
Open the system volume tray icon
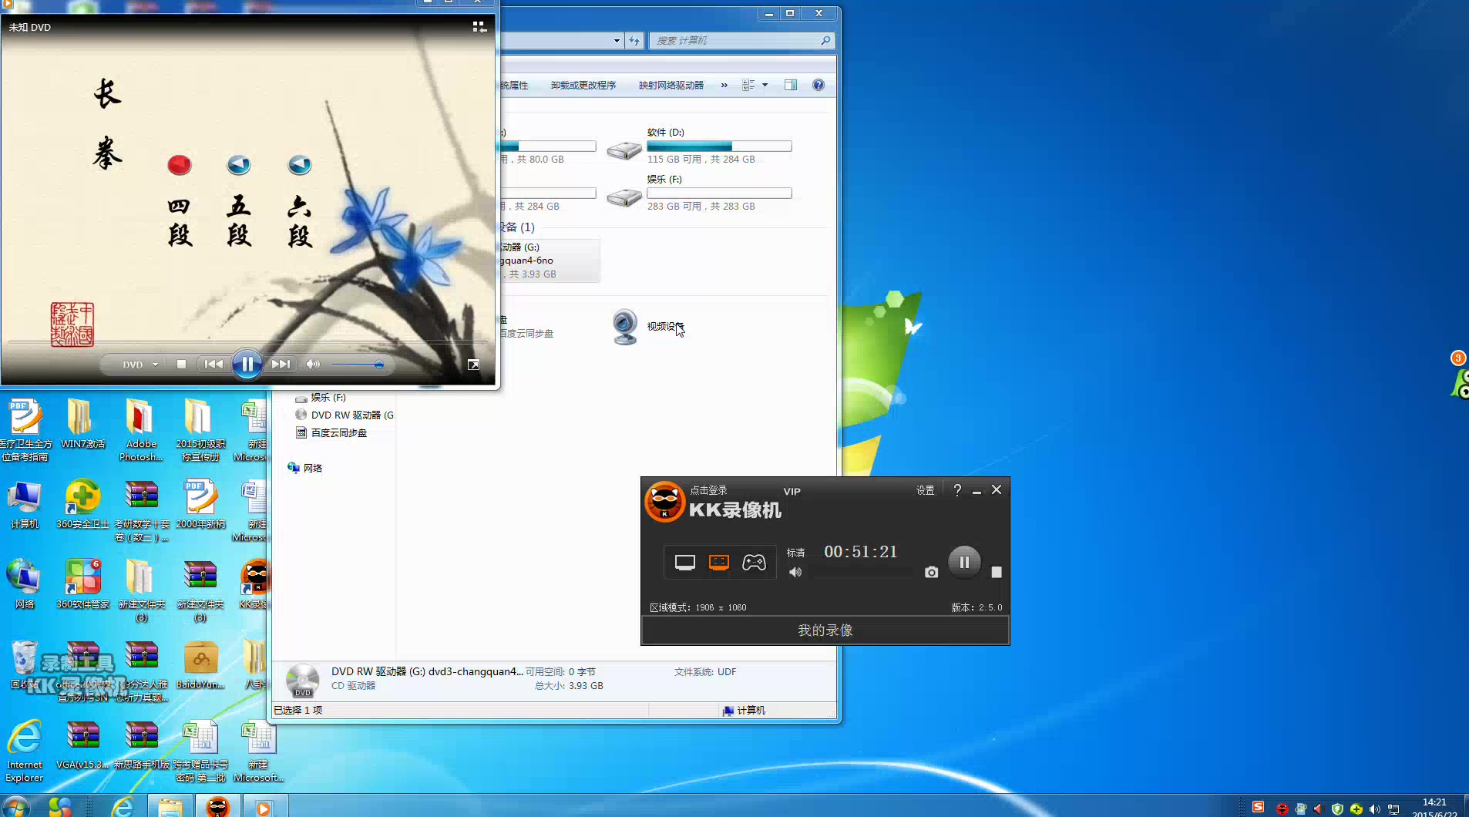(1374, 809)
